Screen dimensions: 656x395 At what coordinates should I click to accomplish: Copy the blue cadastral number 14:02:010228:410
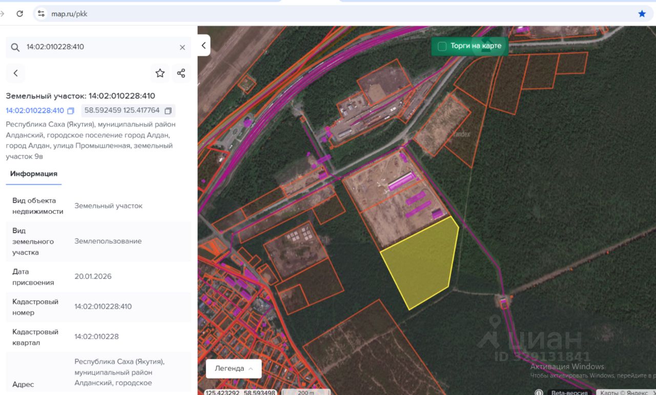pos(71,111)
